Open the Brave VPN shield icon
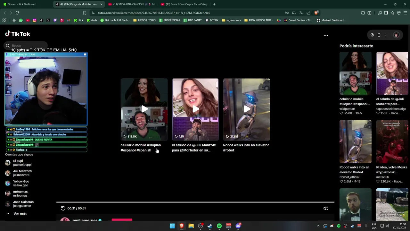The height and width of the screenshot is (231, 410). point(399,13)
